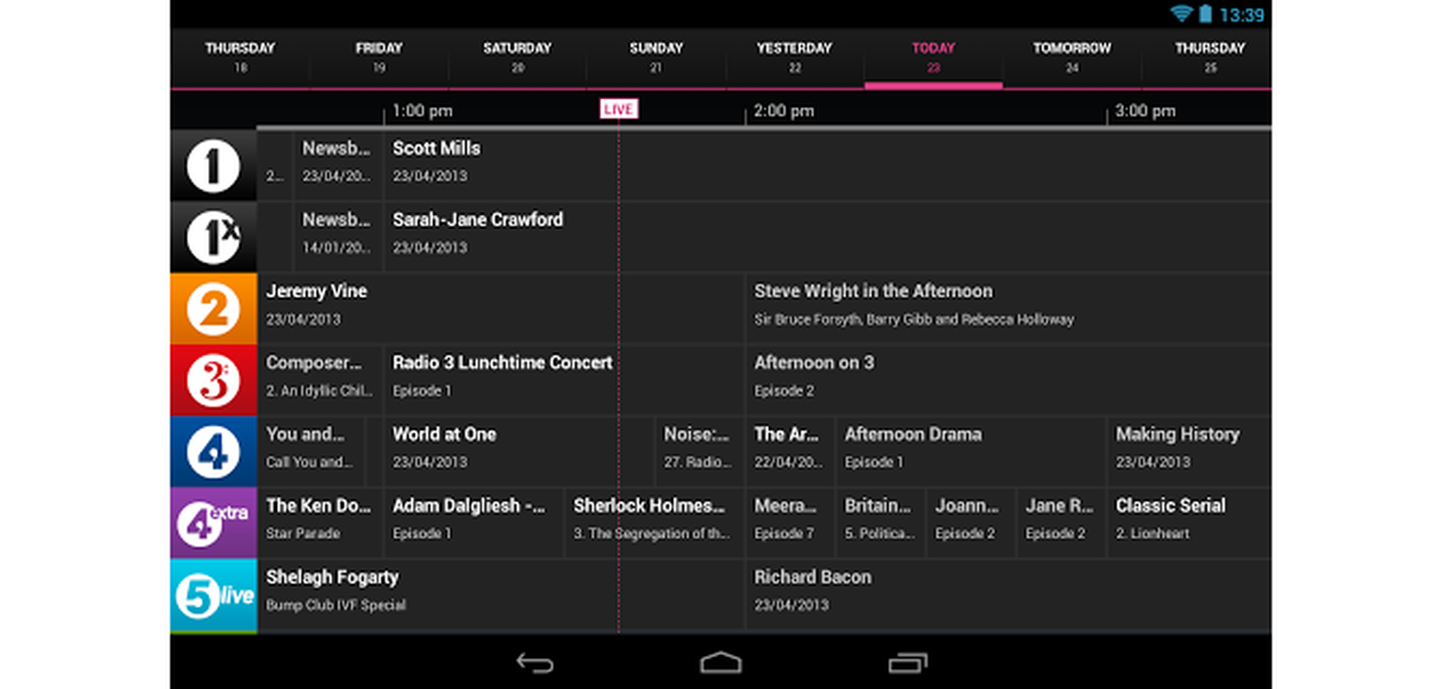Switch to the Friday 19 tab
This screenshot has height=689, width=1442.
coord(379,57)
